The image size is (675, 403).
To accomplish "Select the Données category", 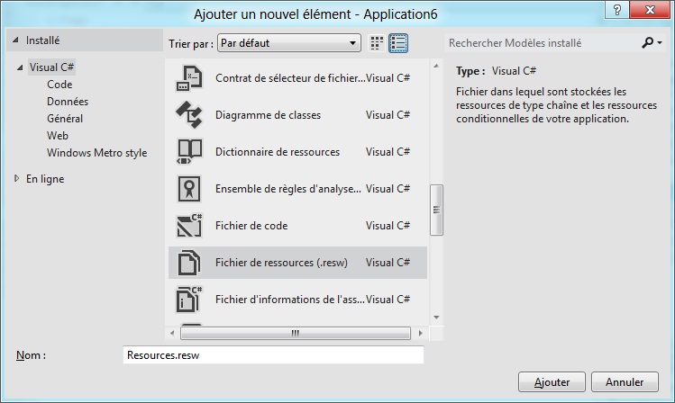I will tap(68, 102).
